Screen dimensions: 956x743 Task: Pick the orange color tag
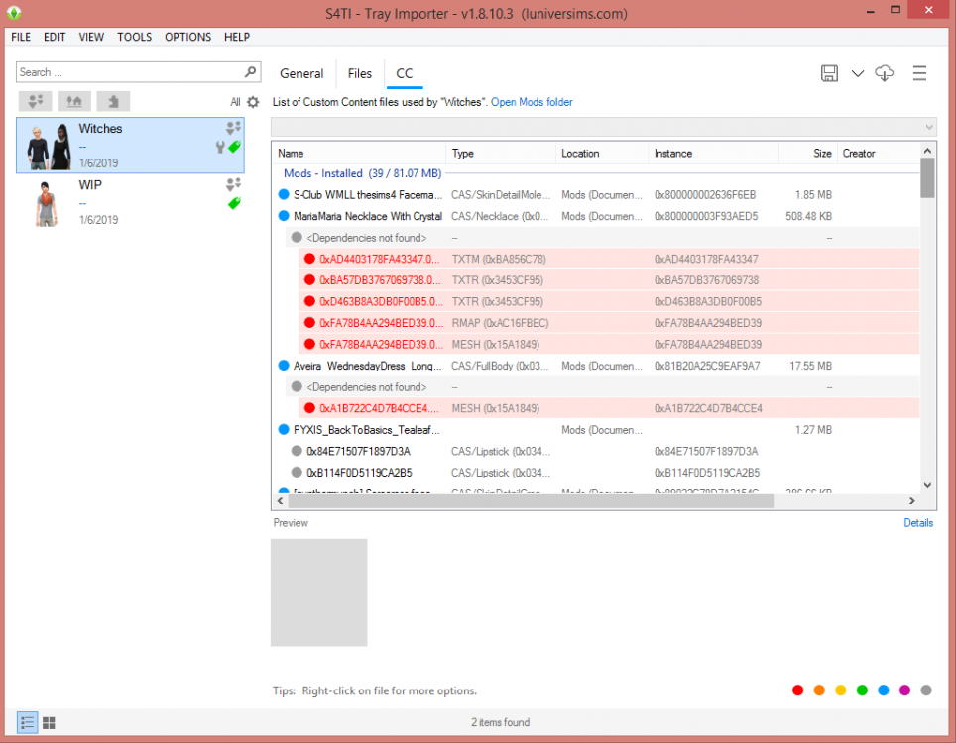(819, 690)
